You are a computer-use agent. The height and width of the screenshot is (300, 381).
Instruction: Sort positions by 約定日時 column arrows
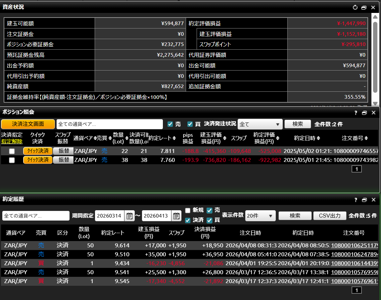pos(318,138)
